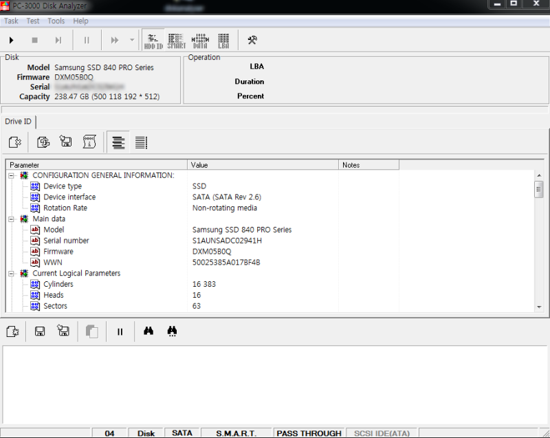This screenshot has height=438, width=550.
Task: Start the task with the Play button
Action: pyautogui.click(x=11, y=41)
